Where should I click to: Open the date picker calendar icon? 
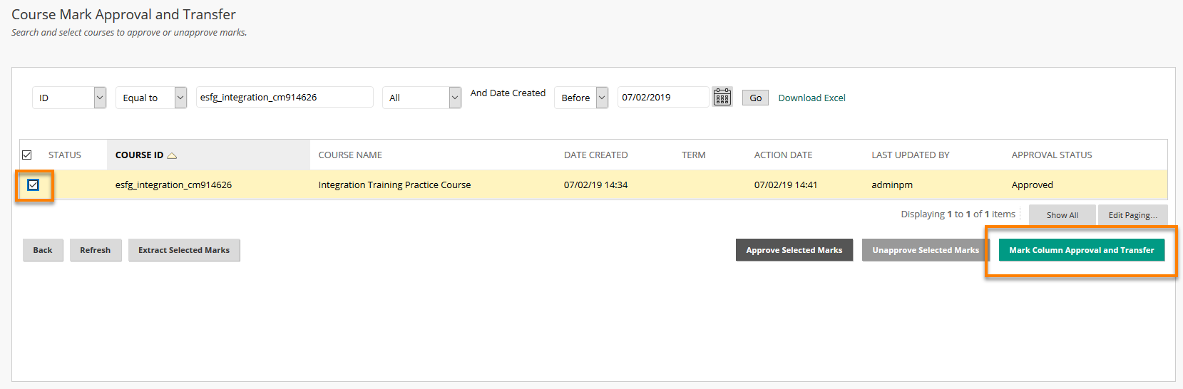(x=722, y=97)
